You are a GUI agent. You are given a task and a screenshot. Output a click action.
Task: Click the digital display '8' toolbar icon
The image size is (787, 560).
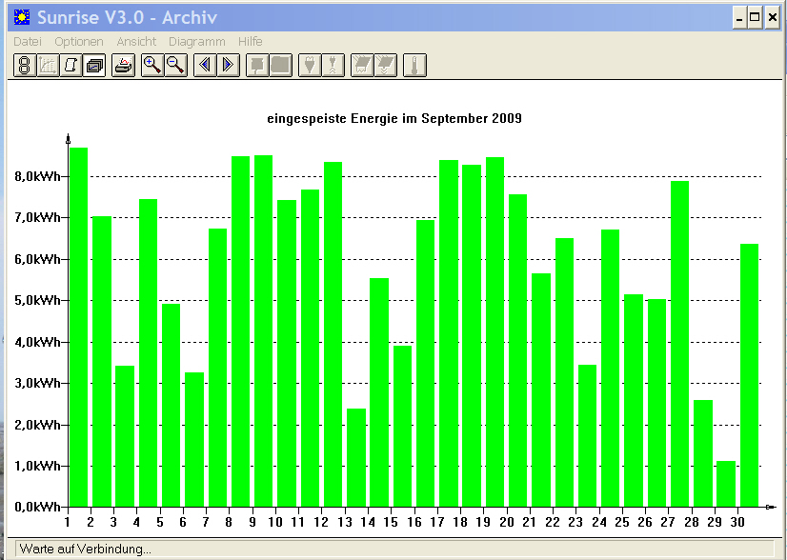pyautogui.click(x=25, y=65)
